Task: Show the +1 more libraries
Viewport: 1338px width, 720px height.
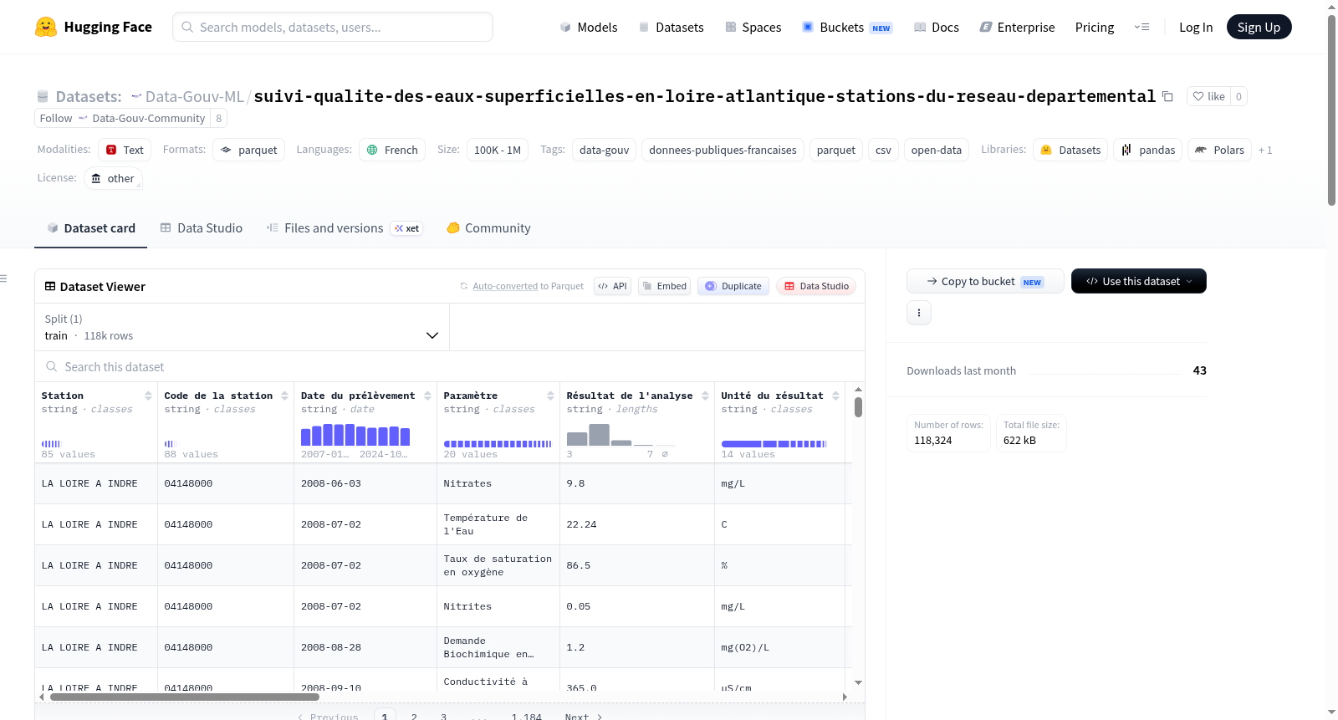Action: (1265, 151)
